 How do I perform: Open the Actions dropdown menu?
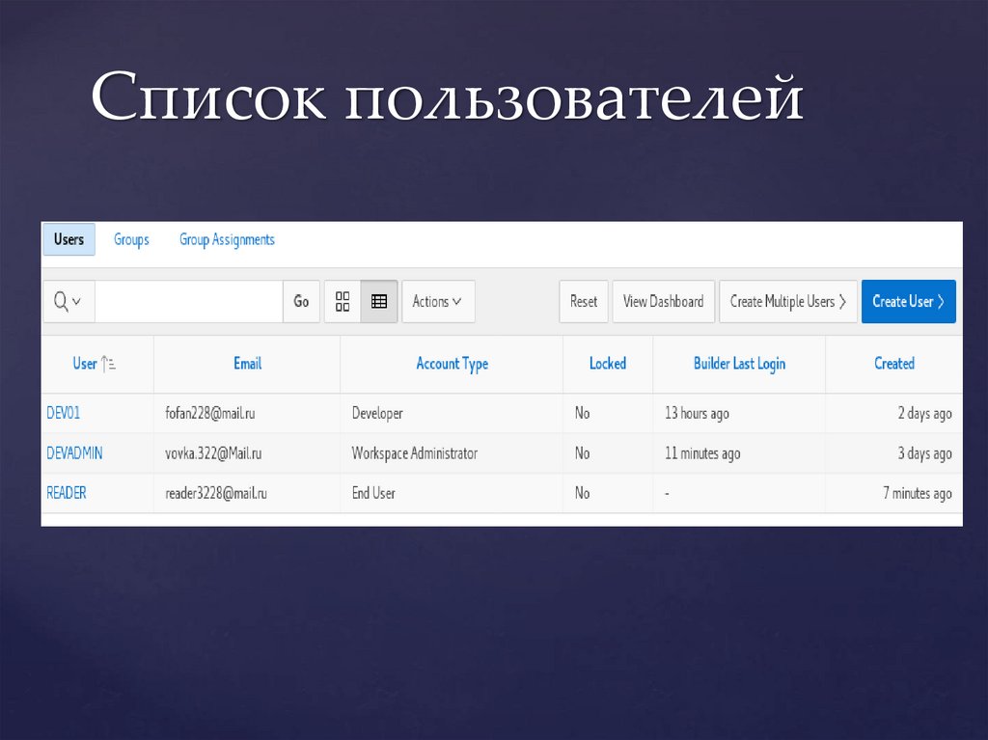click(437, 301)
